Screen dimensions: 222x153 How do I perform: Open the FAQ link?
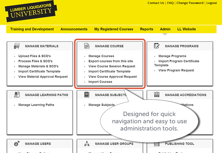pos(170,3)
